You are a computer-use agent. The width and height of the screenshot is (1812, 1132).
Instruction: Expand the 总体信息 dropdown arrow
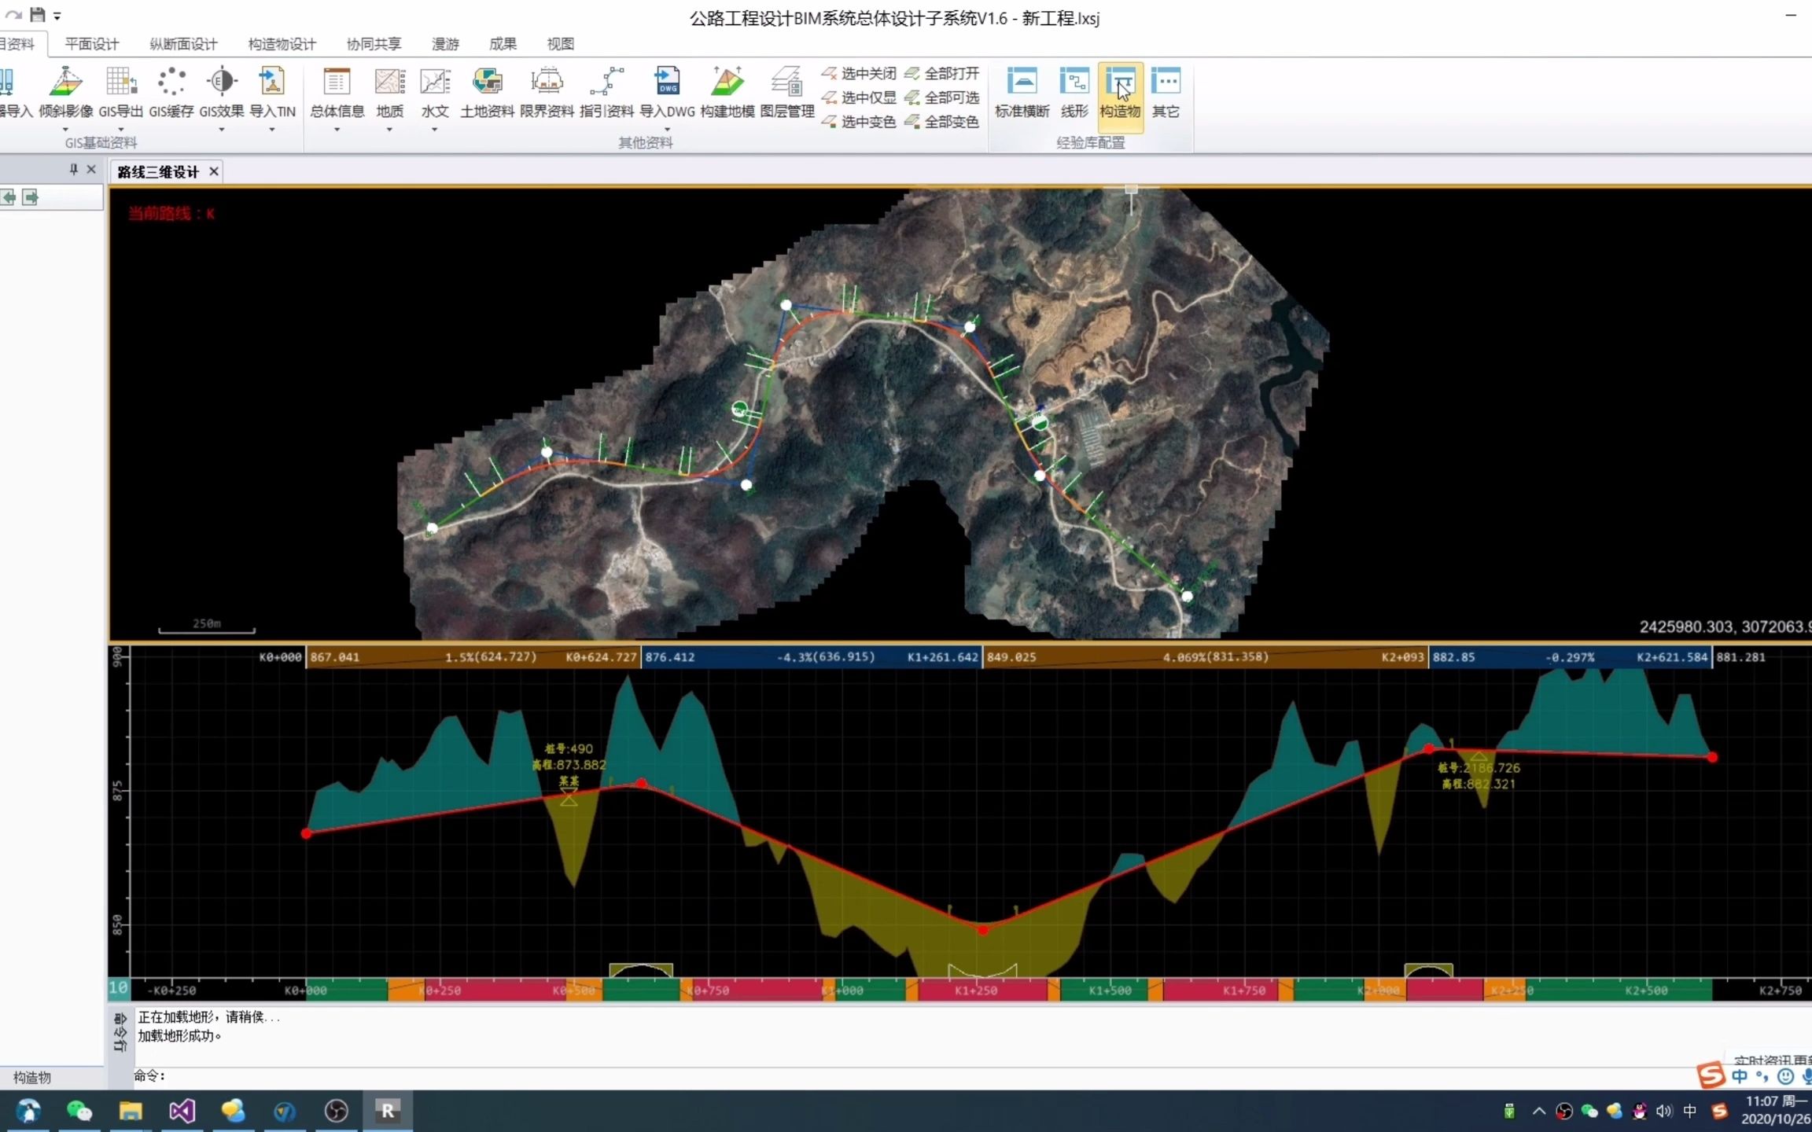pyautogui.click(x=337, y=130)
